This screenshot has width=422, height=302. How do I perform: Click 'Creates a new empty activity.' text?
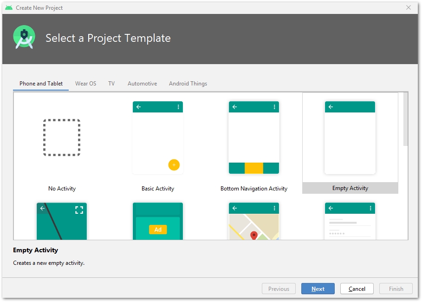[49, 263]
